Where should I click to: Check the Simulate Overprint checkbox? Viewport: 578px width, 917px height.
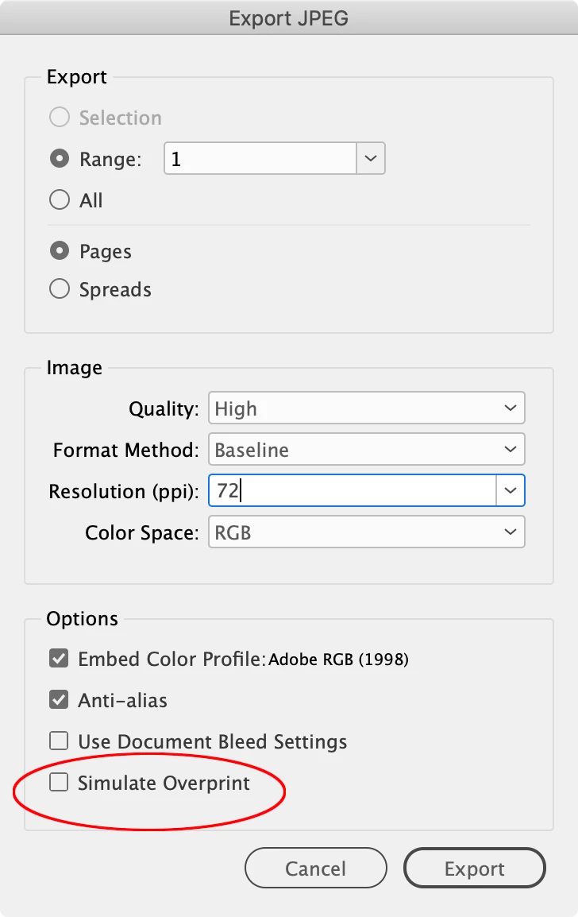pos(59,783)
